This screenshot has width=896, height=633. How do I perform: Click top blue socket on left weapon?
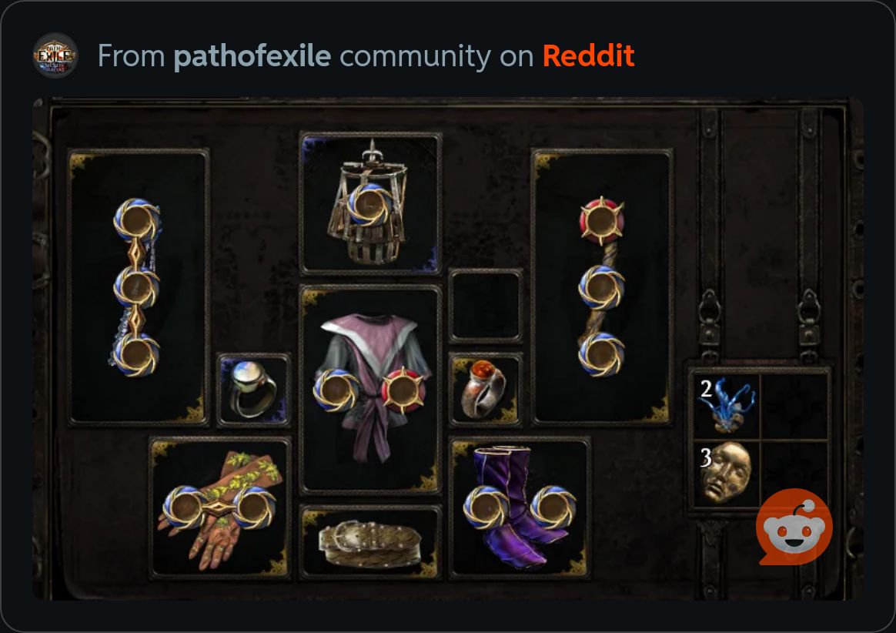click(136, 220)
